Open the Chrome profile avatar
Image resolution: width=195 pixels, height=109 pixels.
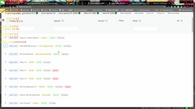[188, 7]
